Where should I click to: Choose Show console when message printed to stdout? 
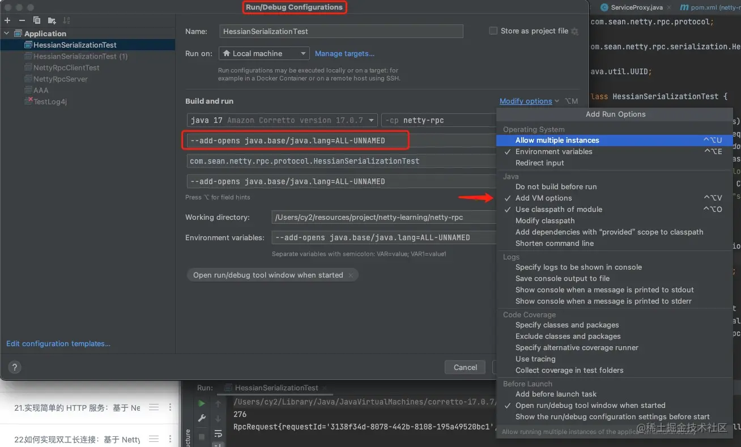tap(614, 290)
